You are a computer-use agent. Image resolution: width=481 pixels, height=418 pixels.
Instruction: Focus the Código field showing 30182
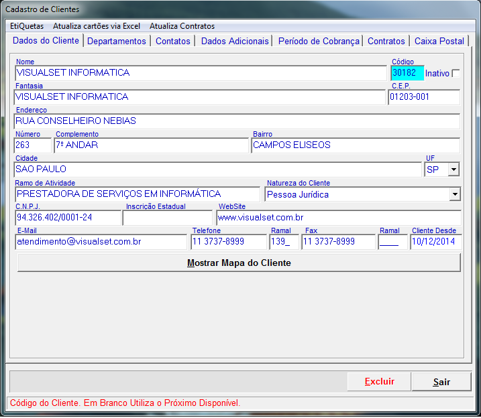(407, 73)
